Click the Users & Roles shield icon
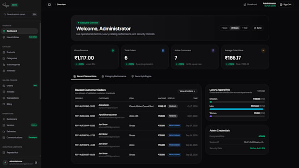The width and height of the screenshot is (299, 168). coord(4,37)
